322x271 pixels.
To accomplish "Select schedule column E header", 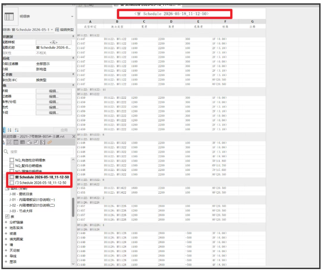I will (x=198, y=22).
